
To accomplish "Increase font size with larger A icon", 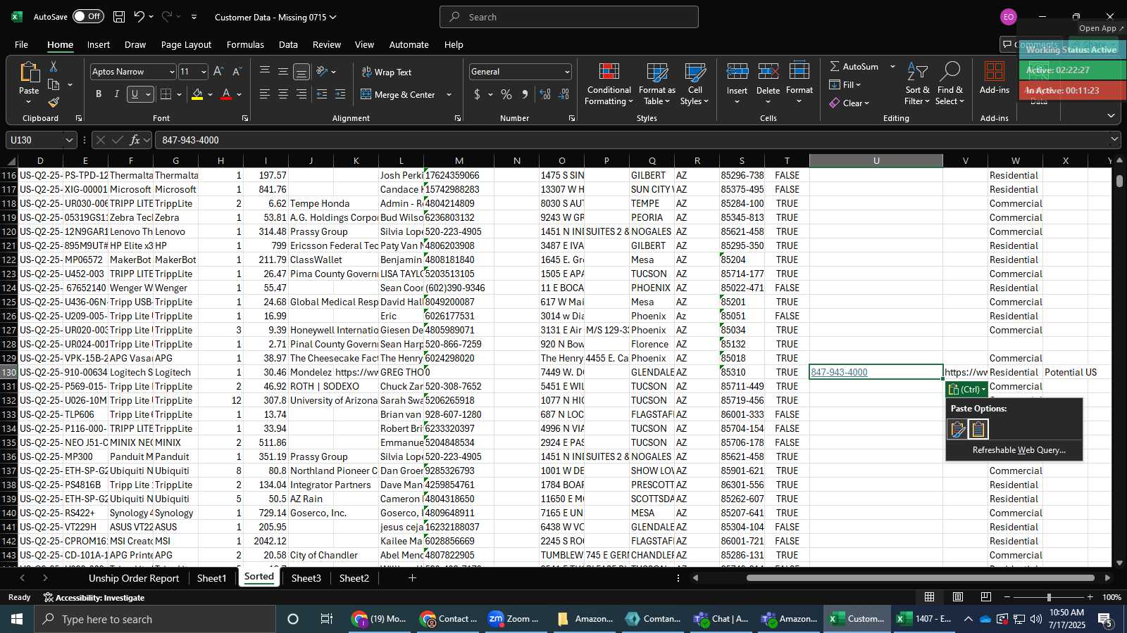I will click(218, 72).
